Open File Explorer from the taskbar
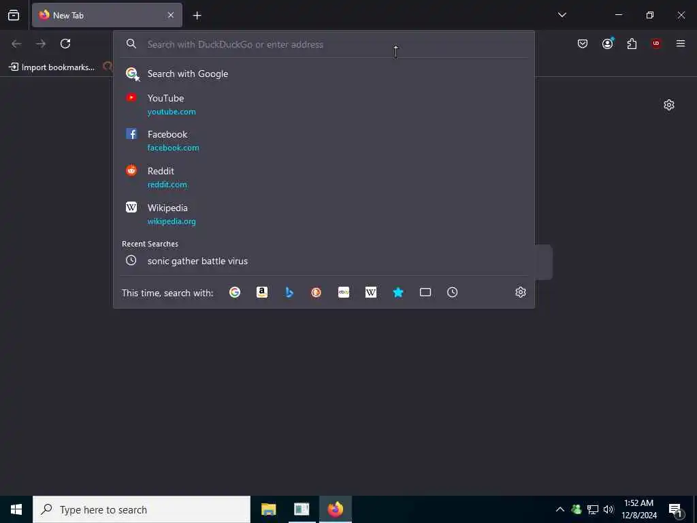This screenshot has height=523, width=697. click(x=268, y=509)
